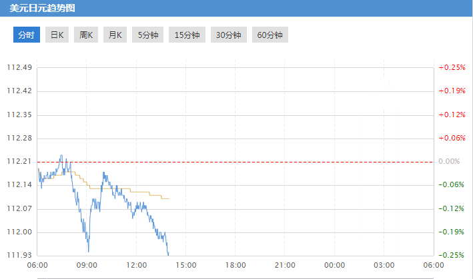Screen dimensions: 473x279
Task: Click the 美元日元趋势图 title
Action: pyautogui.click(x=42, y=9)
